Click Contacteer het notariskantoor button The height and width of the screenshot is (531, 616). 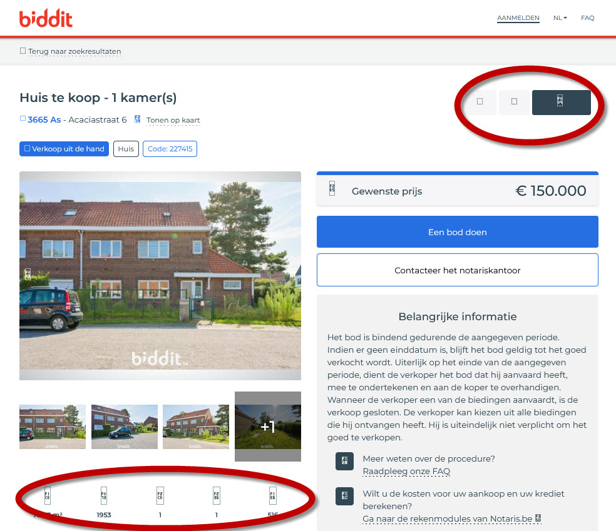[x=457, y=270]
